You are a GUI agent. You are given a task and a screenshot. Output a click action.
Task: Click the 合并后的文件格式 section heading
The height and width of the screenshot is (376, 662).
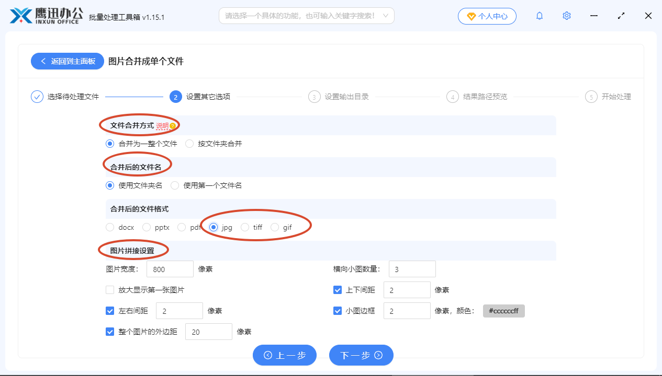tap(139, 209)
